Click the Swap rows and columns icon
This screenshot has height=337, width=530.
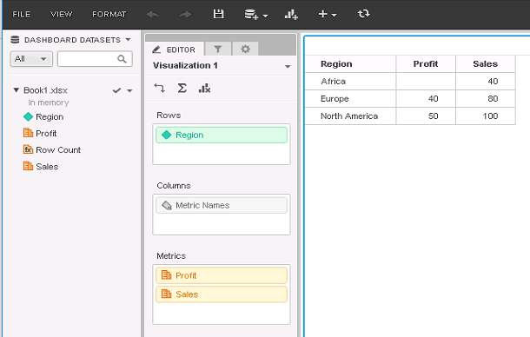(159, 89)
